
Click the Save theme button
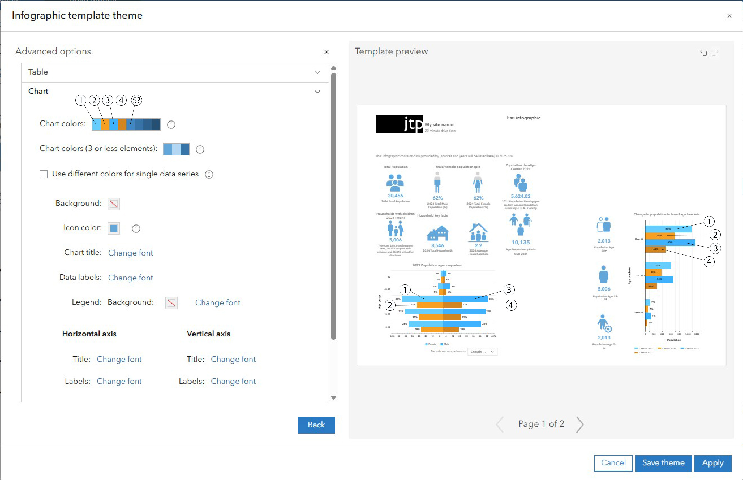(x=663, y=463)
